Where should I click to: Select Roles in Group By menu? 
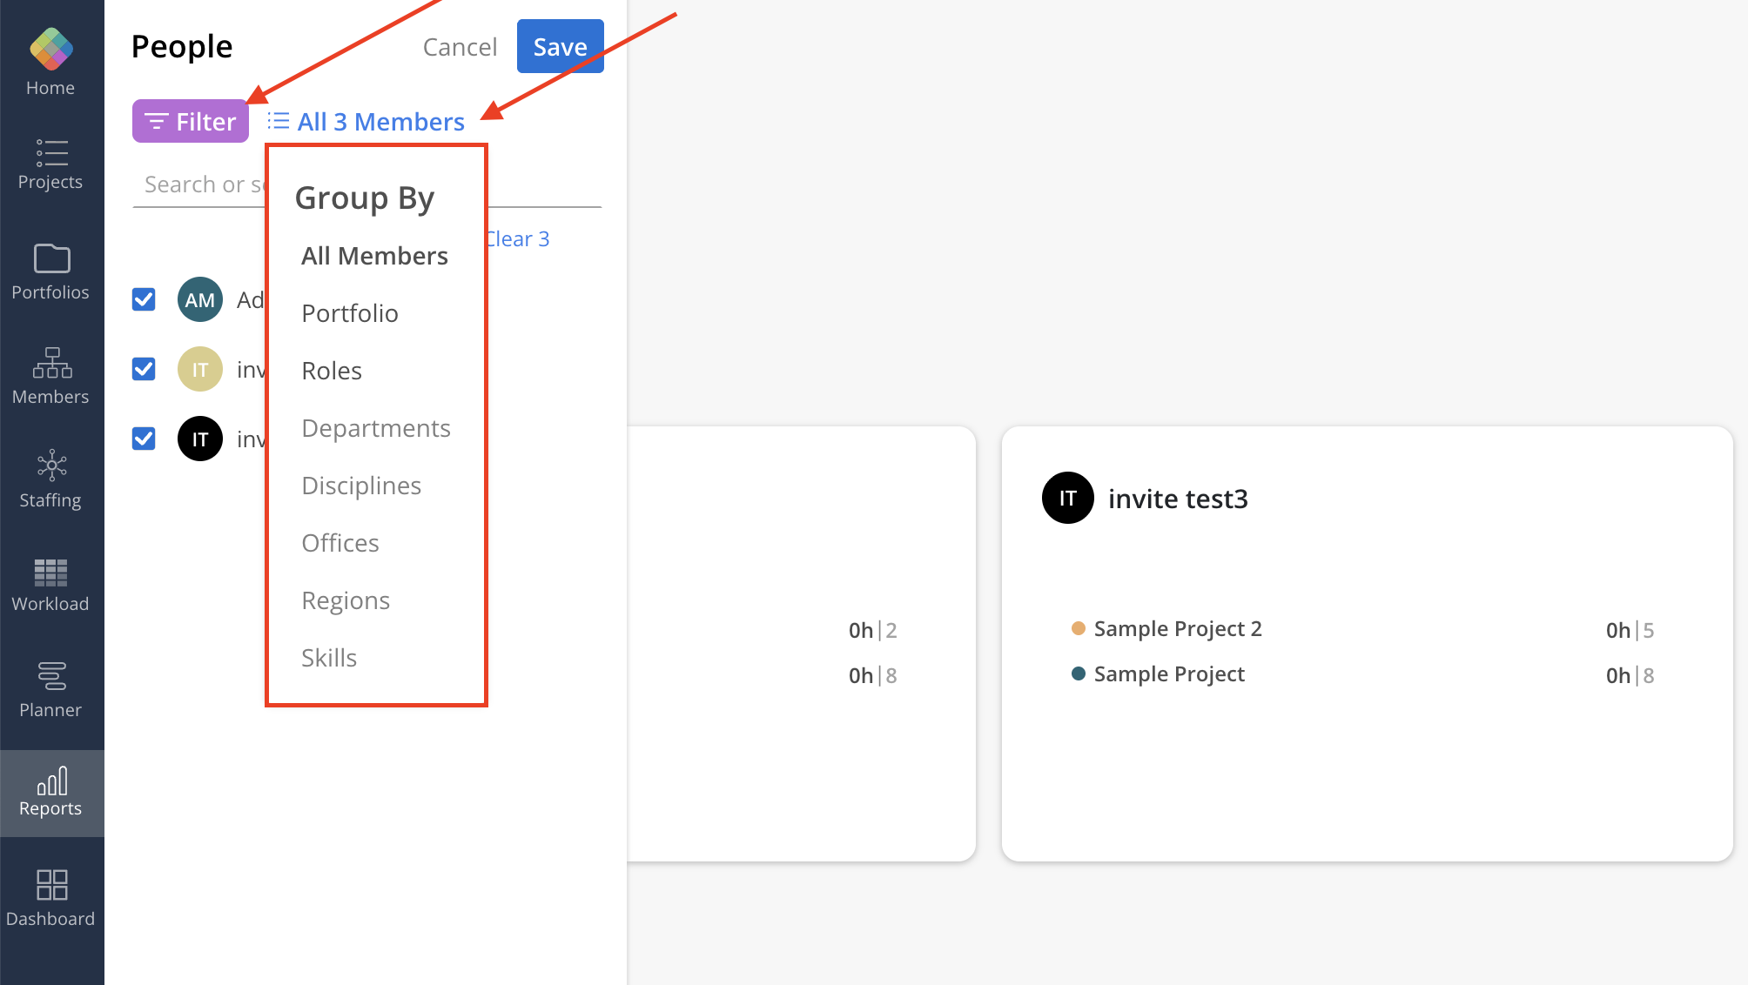pos(332,371)
